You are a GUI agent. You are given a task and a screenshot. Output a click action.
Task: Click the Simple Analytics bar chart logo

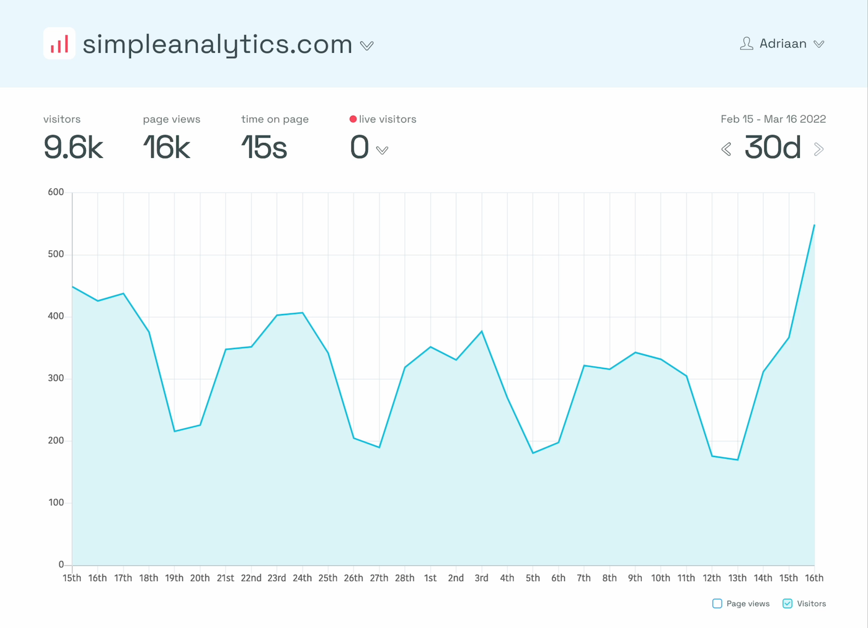pyautogui.click(x=59, y=43)
